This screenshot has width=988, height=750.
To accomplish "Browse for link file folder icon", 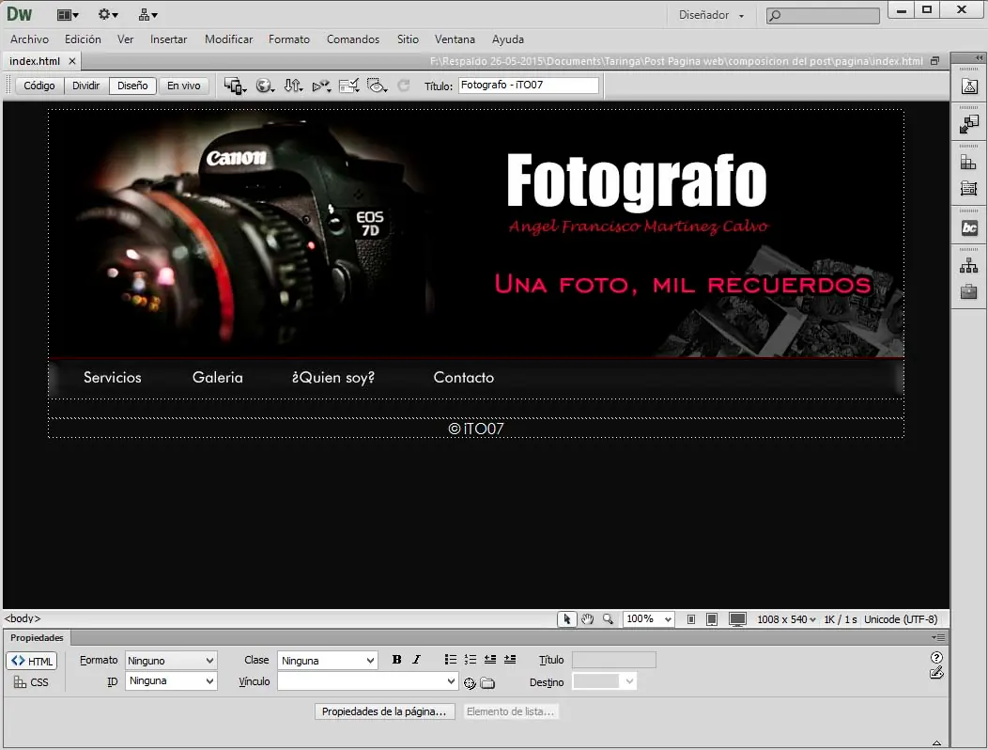I will click(x=487, y=683).
